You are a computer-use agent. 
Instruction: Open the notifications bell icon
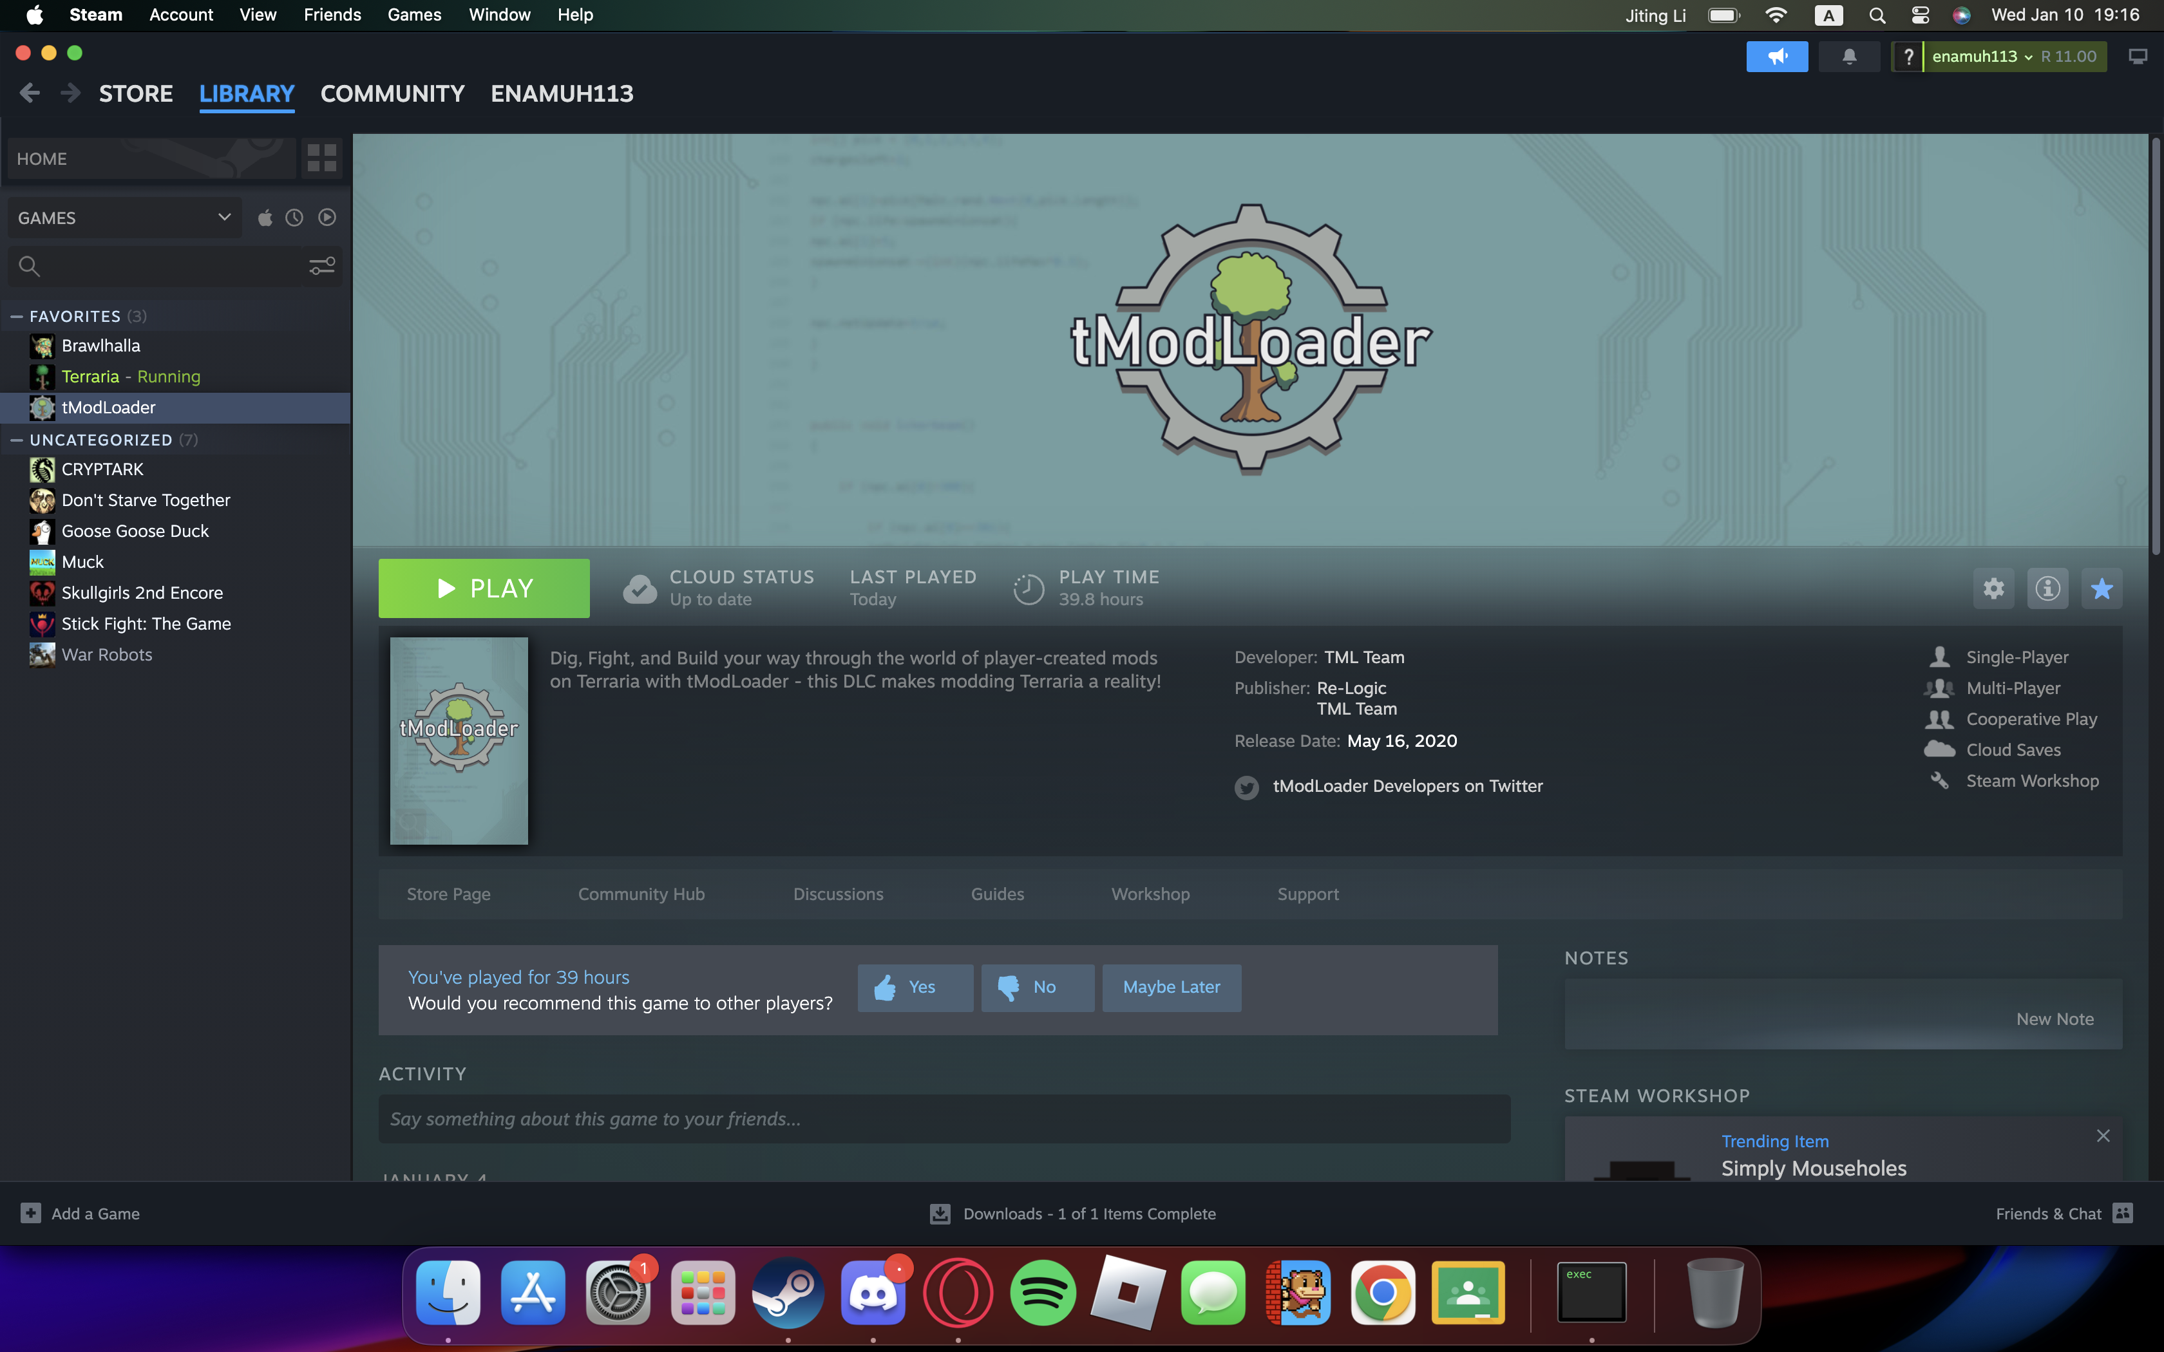pos(1849,57)
